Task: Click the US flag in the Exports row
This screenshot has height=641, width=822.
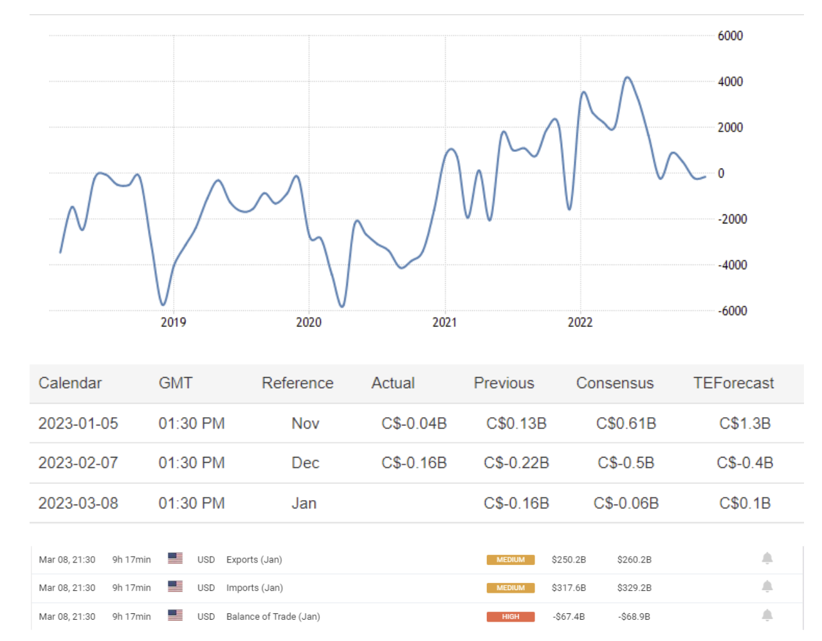Action: [175, 559]
